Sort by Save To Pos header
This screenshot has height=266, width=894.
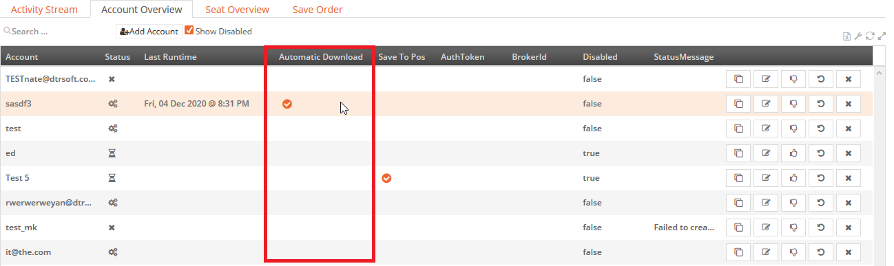pyautogui.click(x=402, y=57)
